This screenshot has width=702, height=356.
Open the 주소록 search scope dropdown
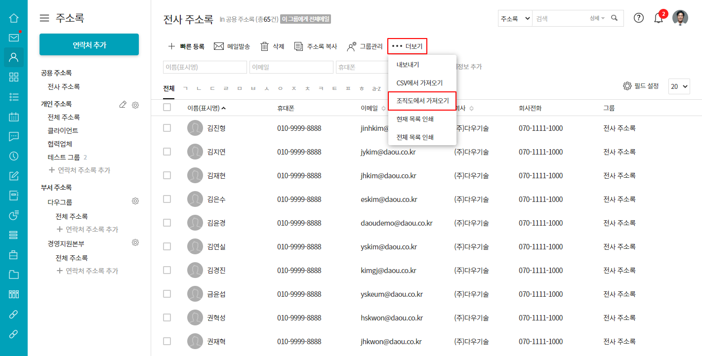(515, 18)
